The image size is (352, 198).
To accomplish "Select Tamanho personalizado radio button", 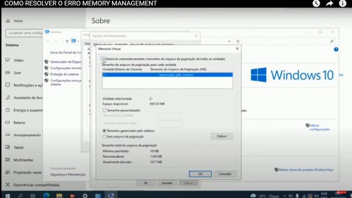I will tap(104, 110).
